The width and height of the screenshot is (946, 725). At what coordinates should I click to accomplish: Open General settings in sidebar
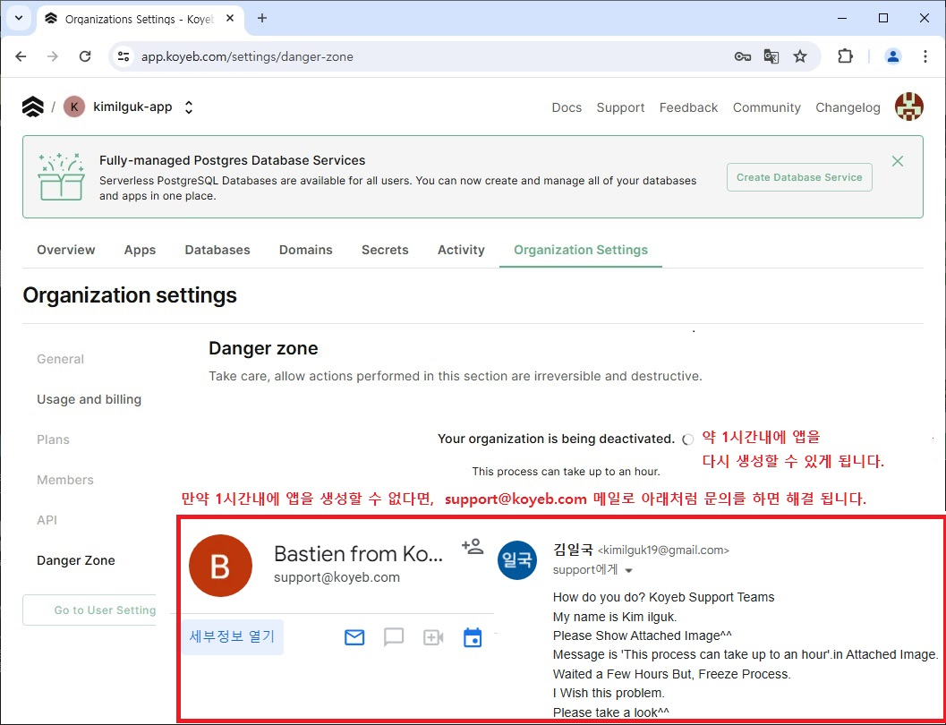(60, 359)
